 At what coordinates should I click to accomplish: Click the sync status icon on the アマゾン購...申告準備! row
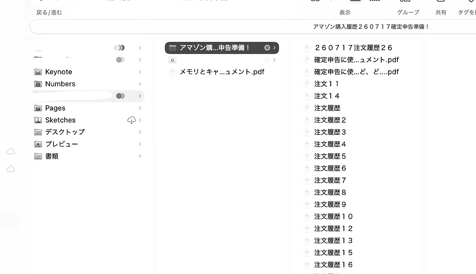coord(267,48)
